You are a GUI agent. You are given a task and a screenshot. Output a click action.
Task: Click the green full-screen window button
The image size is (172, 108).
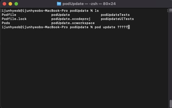coord(16,4)
